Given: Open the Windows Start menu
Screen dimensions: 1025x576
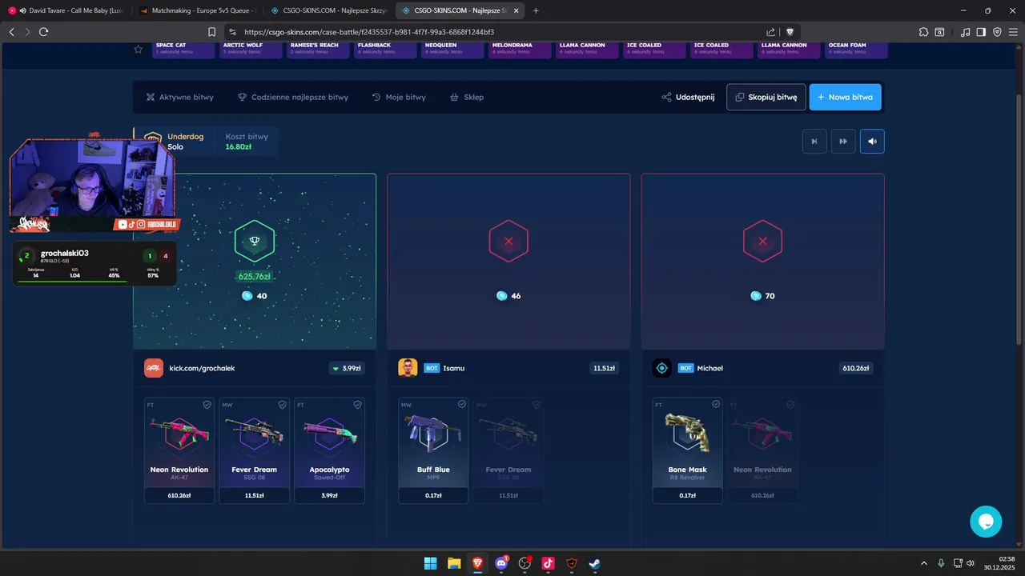Looking at the screenshot, I should tap(430, 562).
